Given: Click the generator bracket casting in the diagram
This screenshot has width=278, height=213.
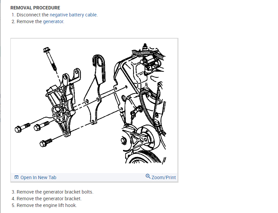Looking at the screenshot, I should click(x=63, y=103).
